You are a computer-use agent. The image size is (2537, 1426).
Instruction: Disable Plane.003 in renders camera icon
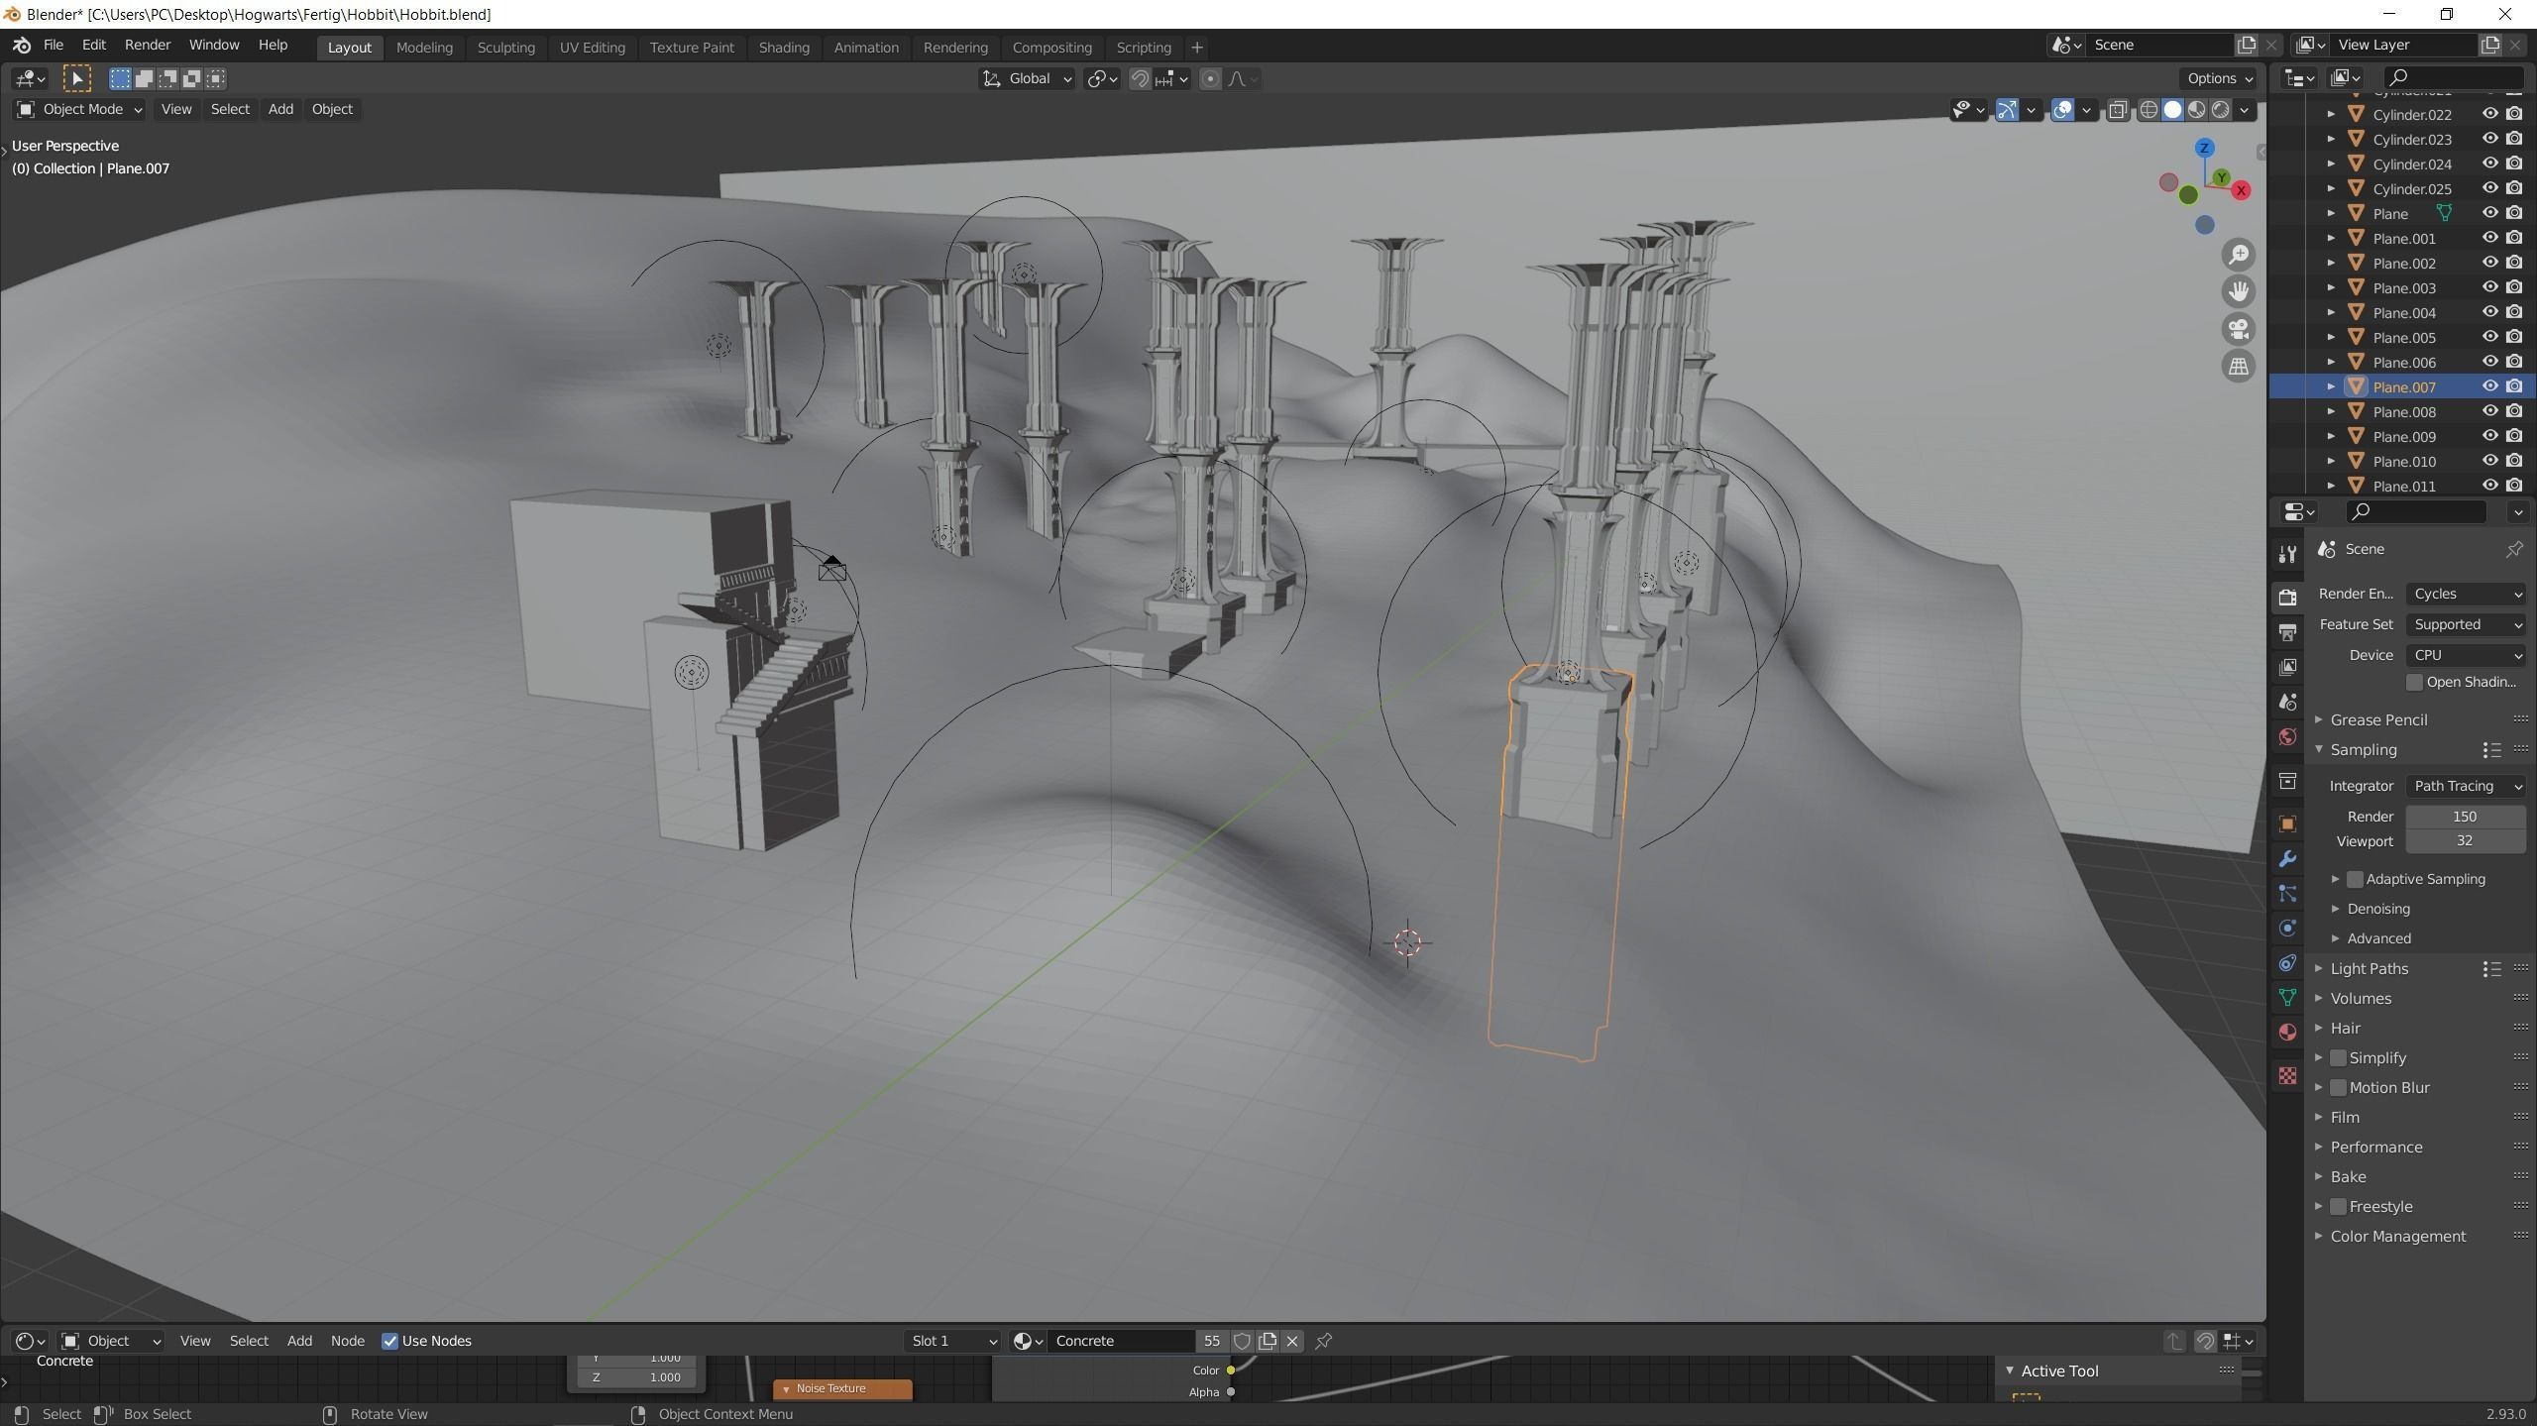coord(2514,287)
